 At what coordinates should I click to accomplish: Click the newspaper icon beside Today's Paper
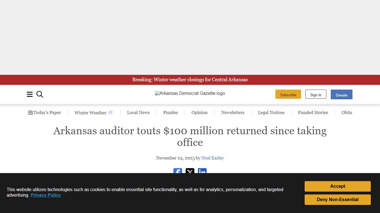[30, 112]
